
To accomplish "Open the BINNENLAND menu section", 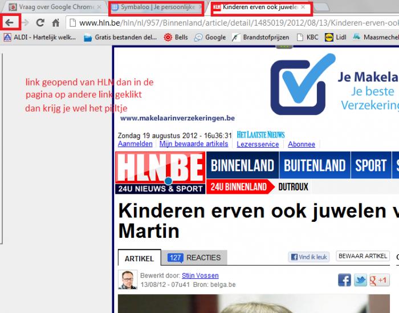I will [242, 165].
